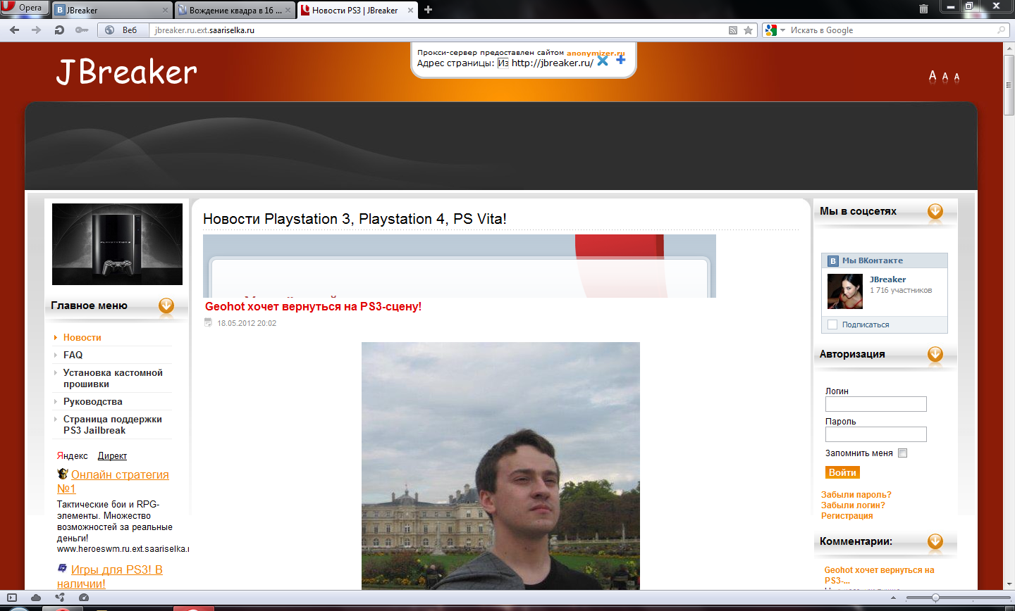Open the password wand key icon
The width and height of the screenshot is (1015, 611).
[x=82, y=30]
